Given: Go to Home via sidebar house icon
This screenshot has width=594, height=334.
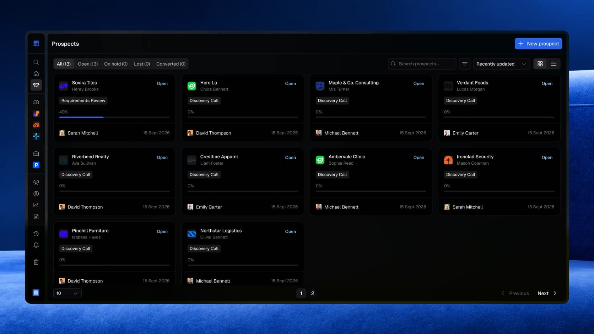Looking at the screenshot, I should pos(36,73).
